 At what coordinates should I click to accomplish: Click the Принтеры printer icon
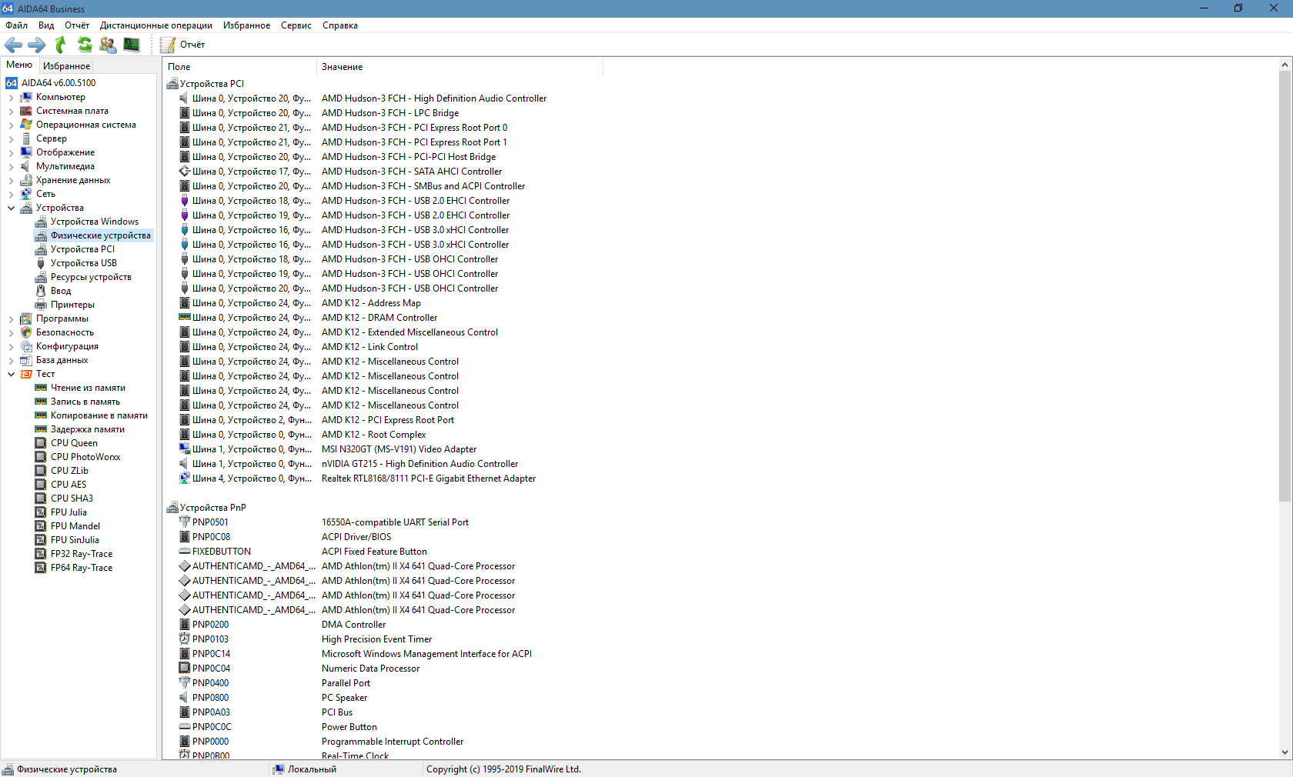point(41,305)
